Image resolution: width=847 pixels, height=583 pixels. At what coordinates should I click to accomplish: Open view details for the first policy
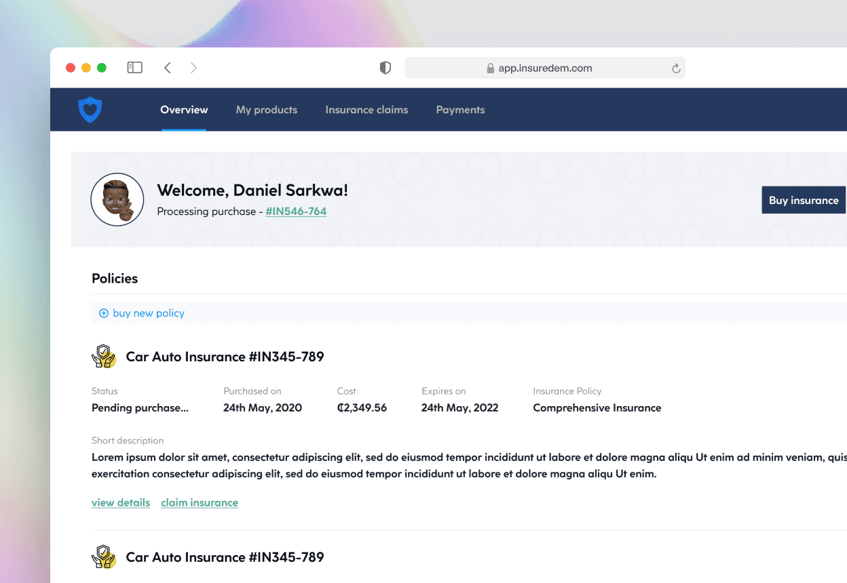click(x=121, y=502)
